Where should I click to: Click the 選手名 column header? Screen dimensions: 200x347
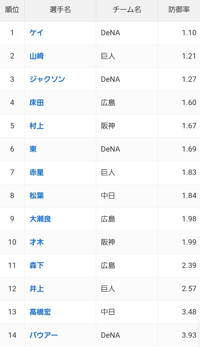pos(60,10)
